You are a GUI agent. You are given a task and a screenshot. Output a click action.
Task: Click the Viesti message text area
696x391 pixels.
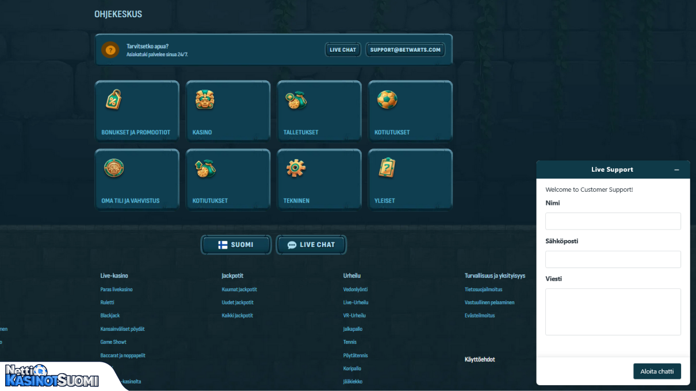(x=613, y=311)
